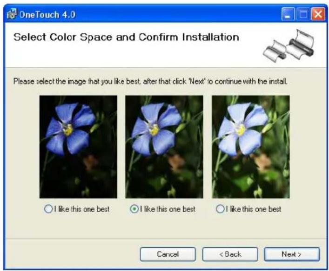The height and width of the screenshot is (271, 329).
Task: Click the 'OneTouch 4.0' title bar text
Action: click(x=47, y=15)
